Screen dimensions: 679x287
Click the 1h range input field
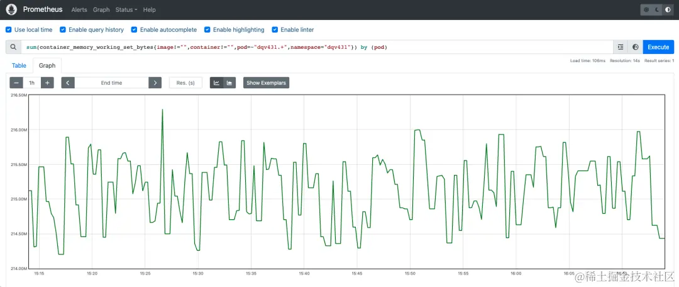[x=32, y=83]
